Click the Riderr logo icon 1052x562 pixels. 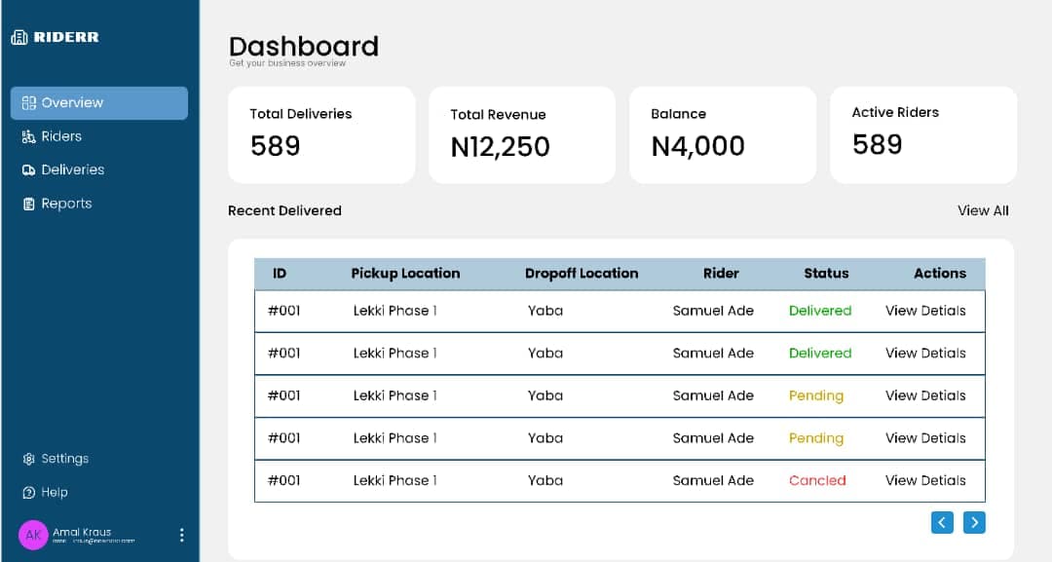point(20,36)
